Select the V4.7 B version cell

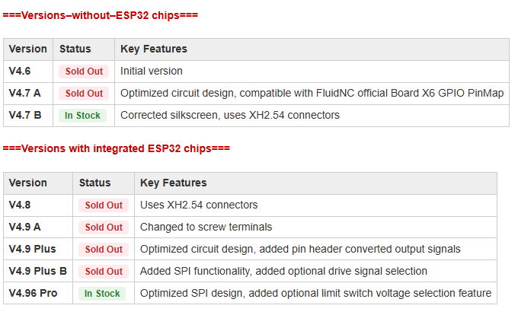click(25, 116)
